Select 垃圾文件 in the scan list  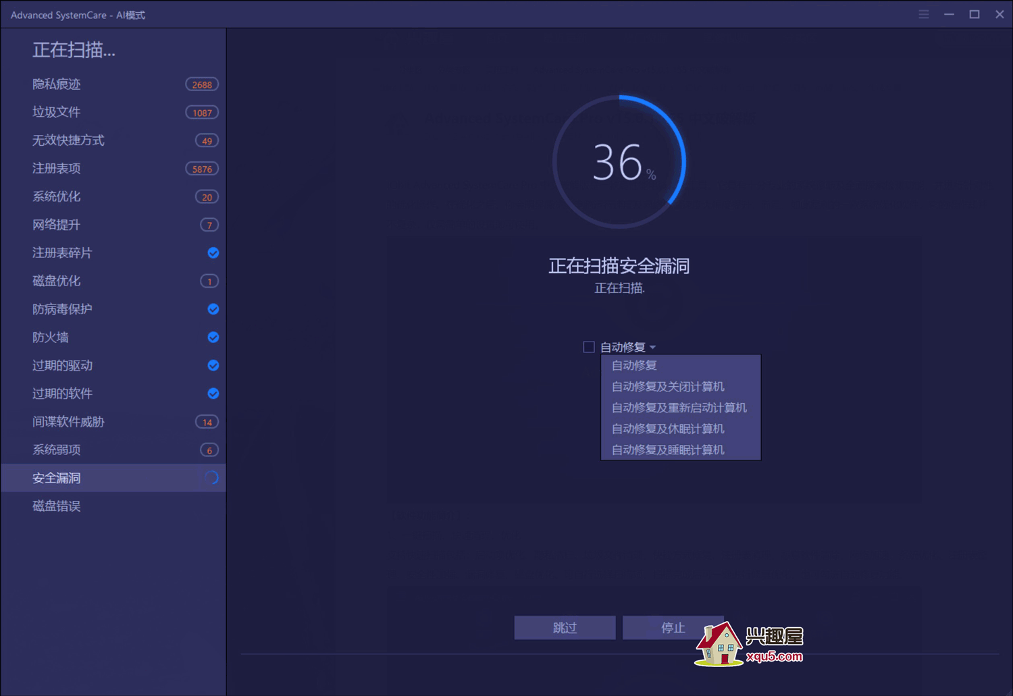tap(113, 112)
